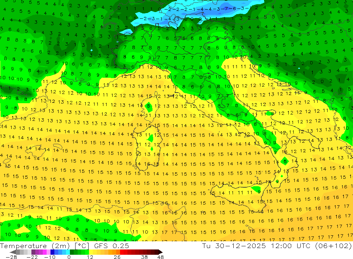The height and width of the screenshot is (259, 353).
Task: Click the 26 label under the color bar
Action: [117, 257]
